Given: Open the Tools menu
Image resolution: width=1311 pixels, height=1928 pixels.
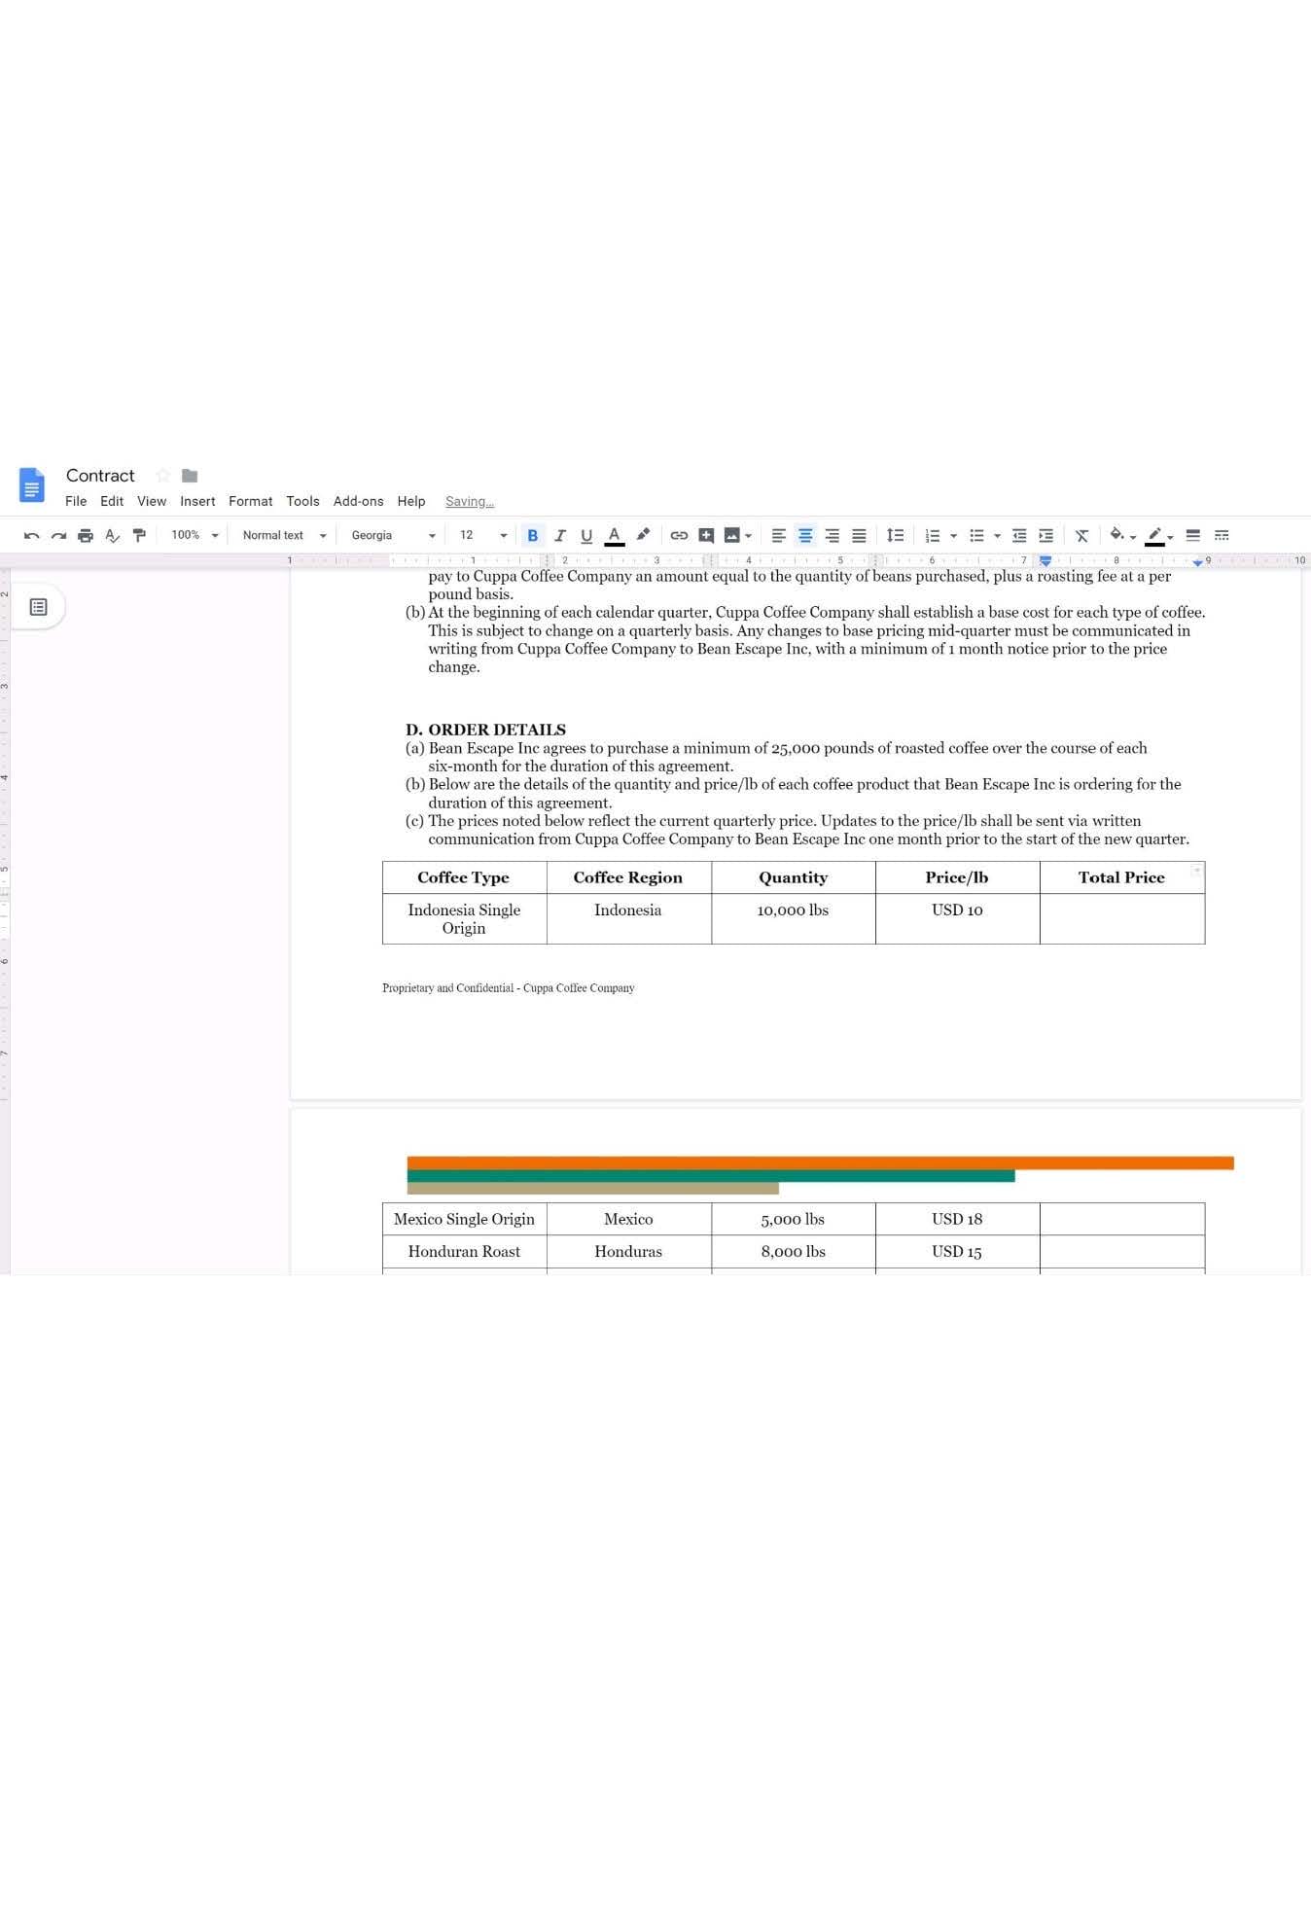Looking at the screenshot, I should pyautogui.click(x=302, y=502).
